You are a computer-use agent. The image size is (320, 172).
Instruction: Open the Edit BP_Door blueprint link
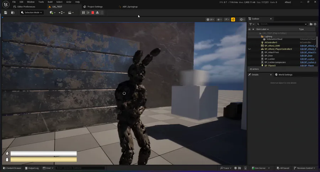click(x=306, y=56)
